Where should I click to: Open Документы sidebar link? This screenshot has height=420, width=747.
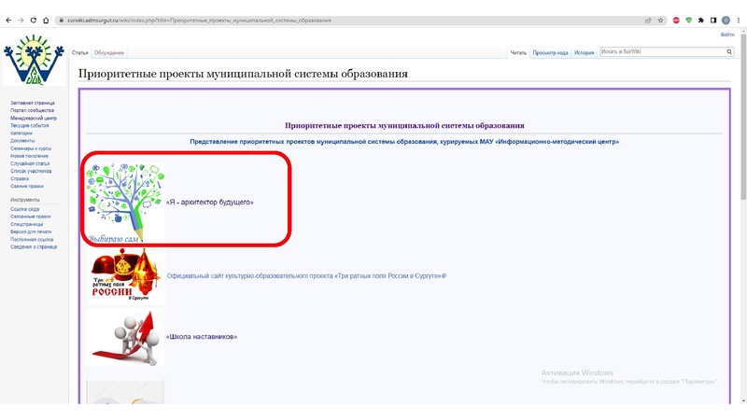point(22,141)
